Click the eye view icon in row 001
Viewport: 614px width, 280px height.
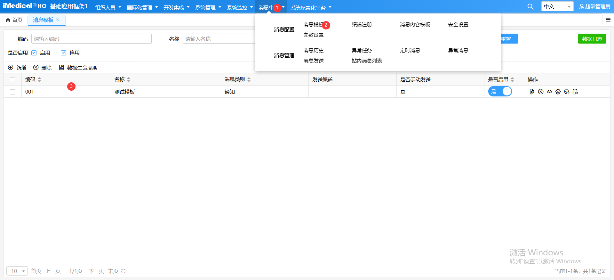tap(549, 92)
